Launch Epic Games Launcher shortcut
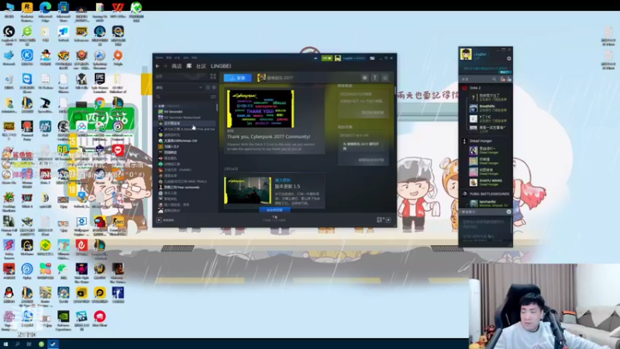This screenshot has width=620, height=349. coord(100,83)
